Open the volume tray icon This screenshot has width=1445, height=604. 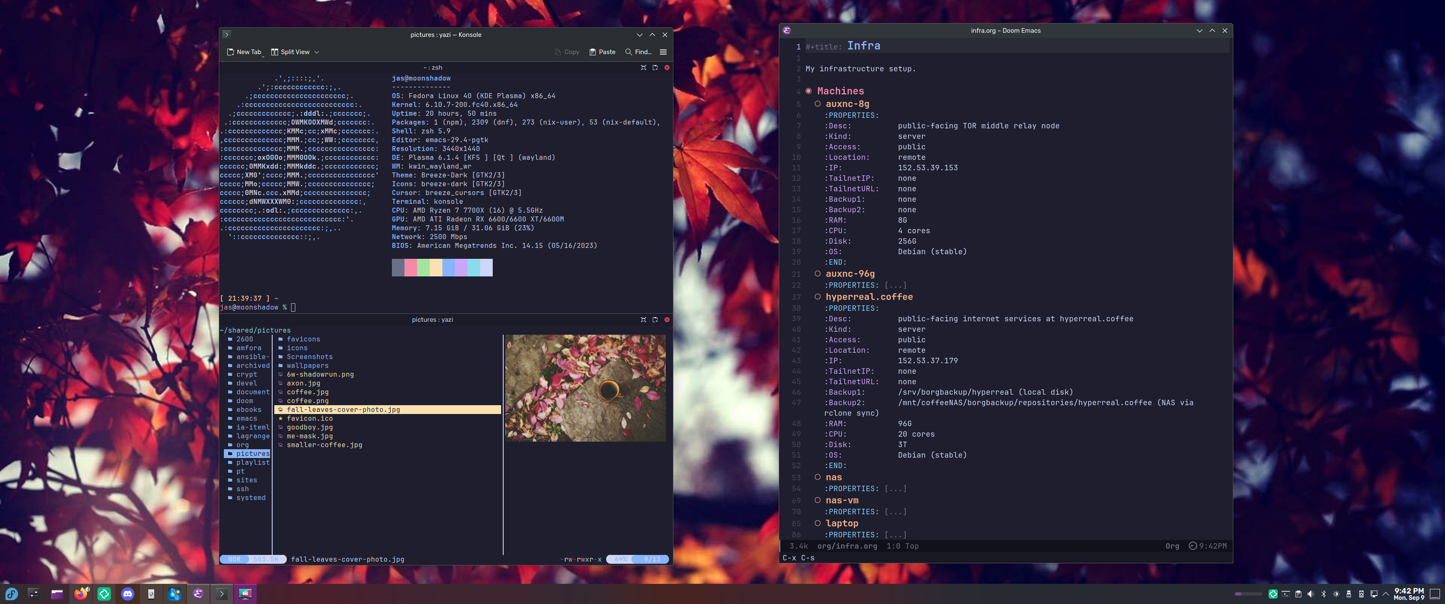(1311, 594)
